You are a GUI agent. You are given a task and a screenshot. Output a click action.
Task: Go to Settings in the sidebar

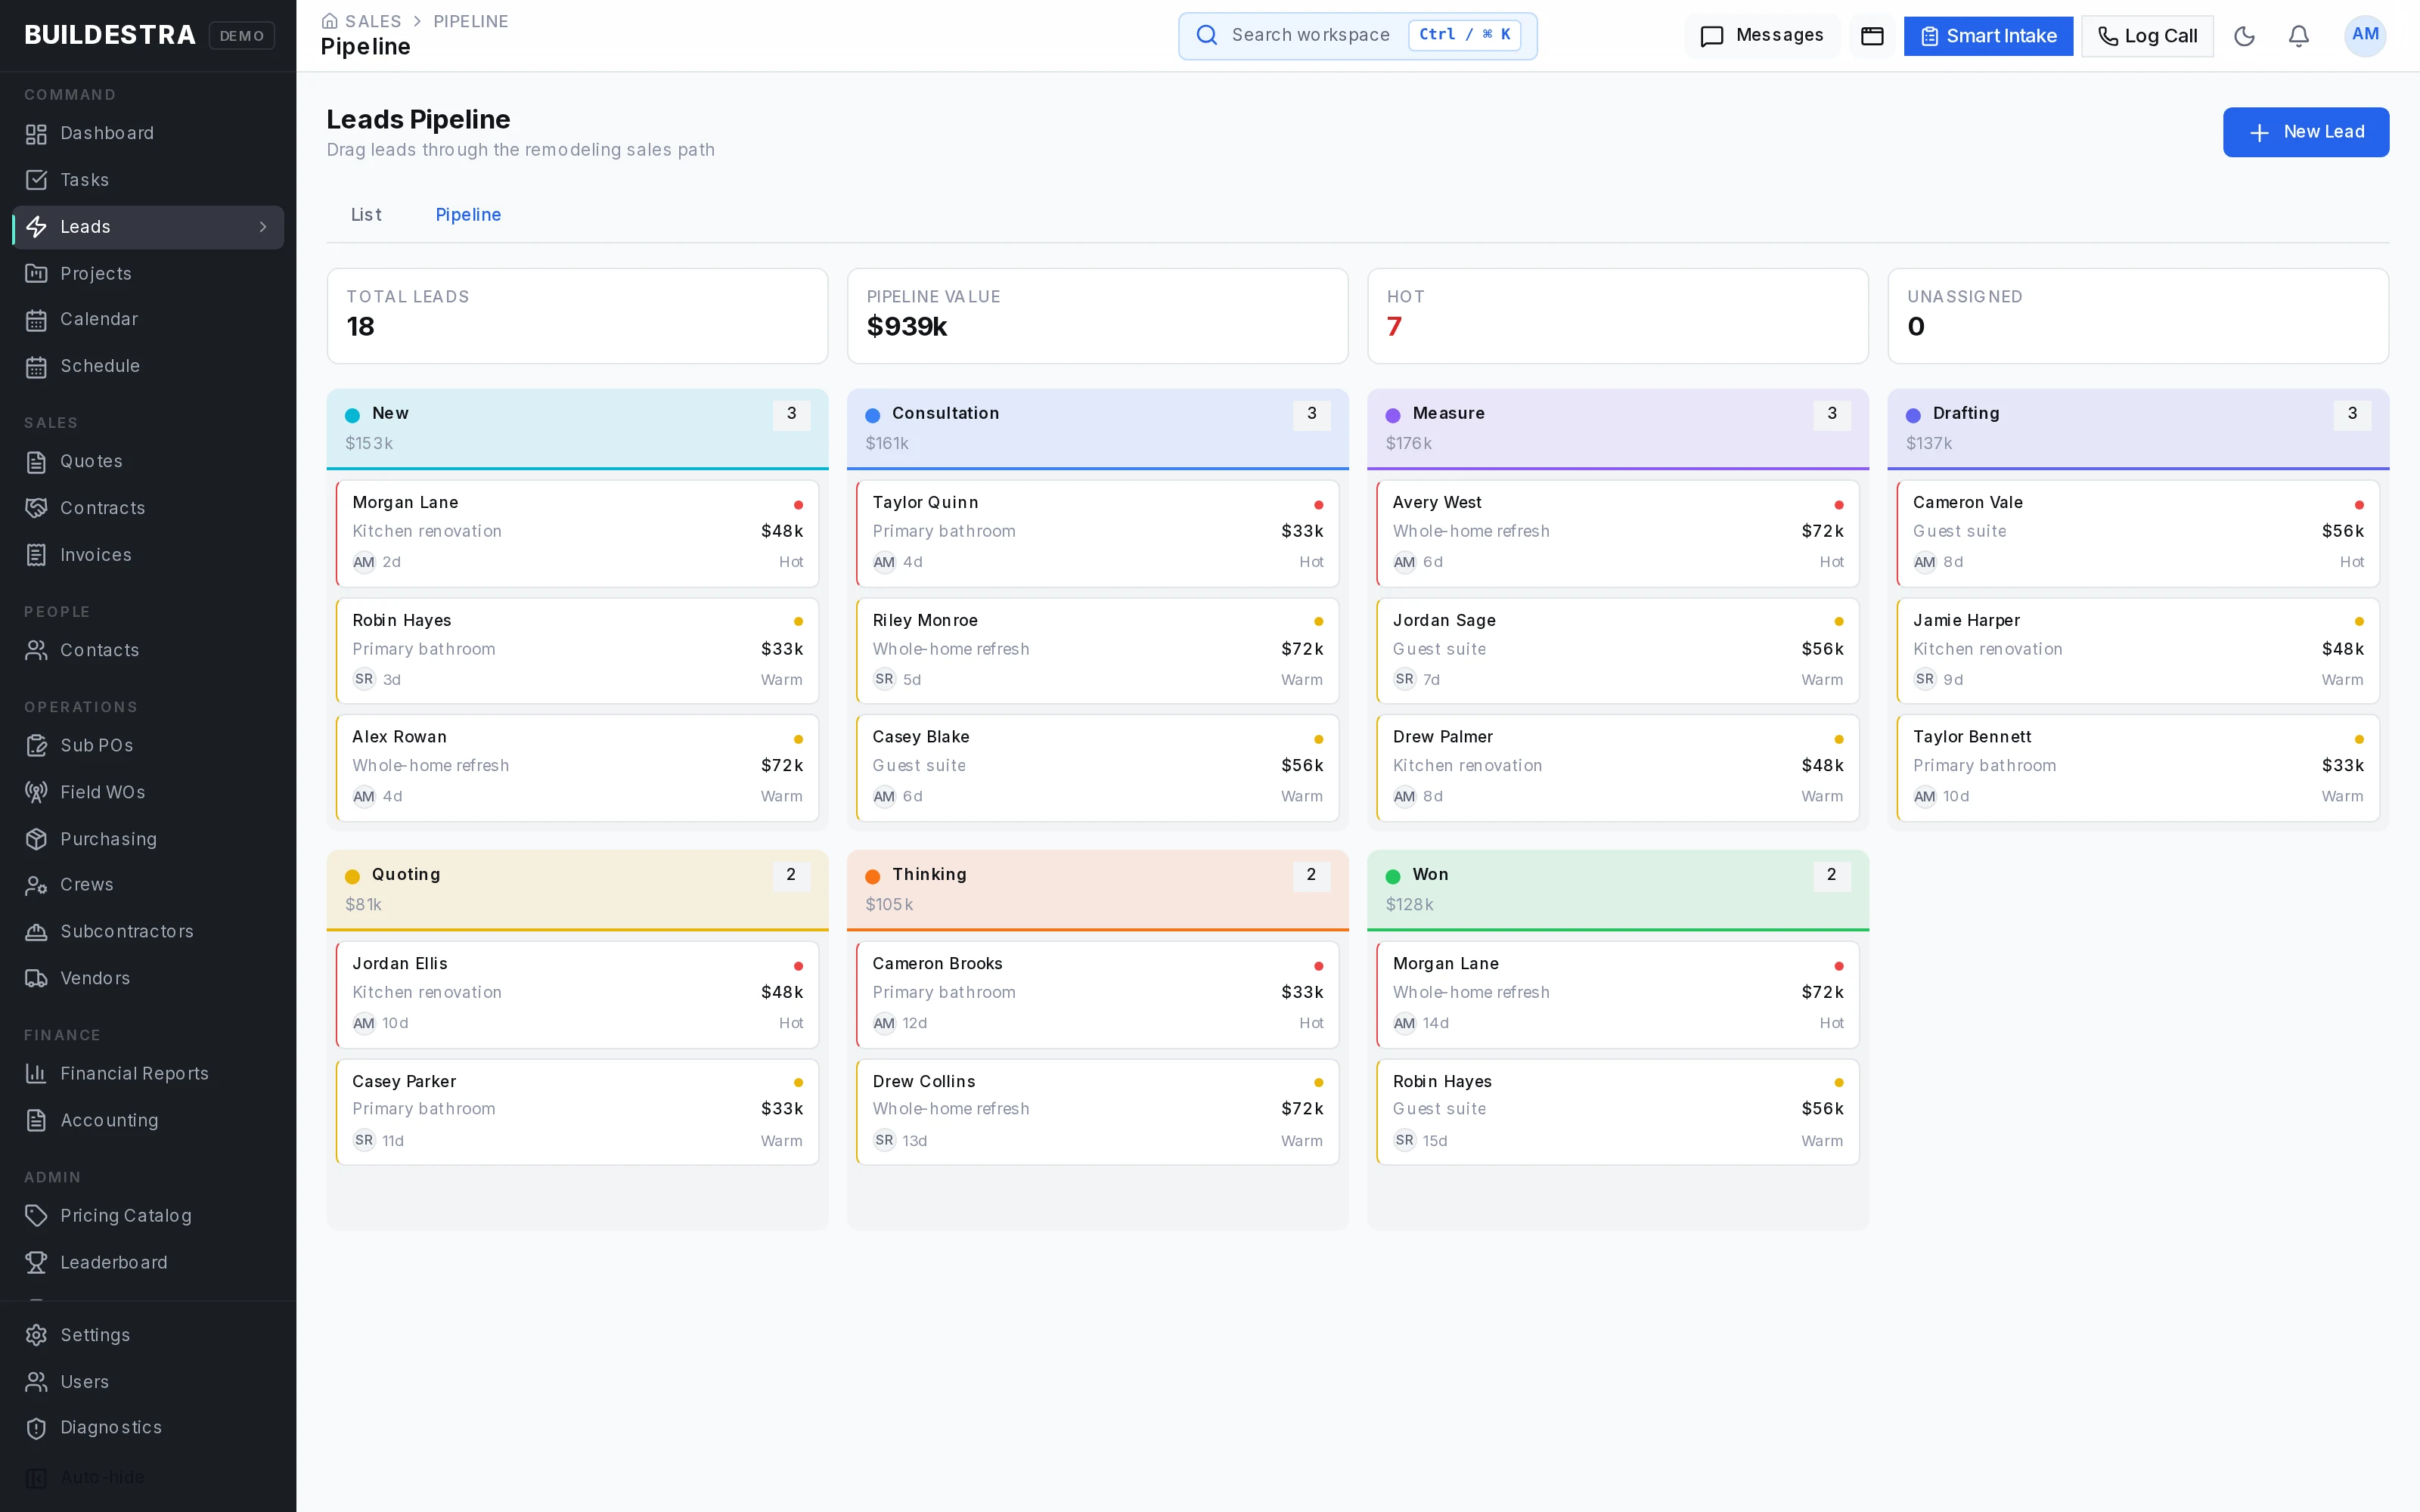[148, 1335]
